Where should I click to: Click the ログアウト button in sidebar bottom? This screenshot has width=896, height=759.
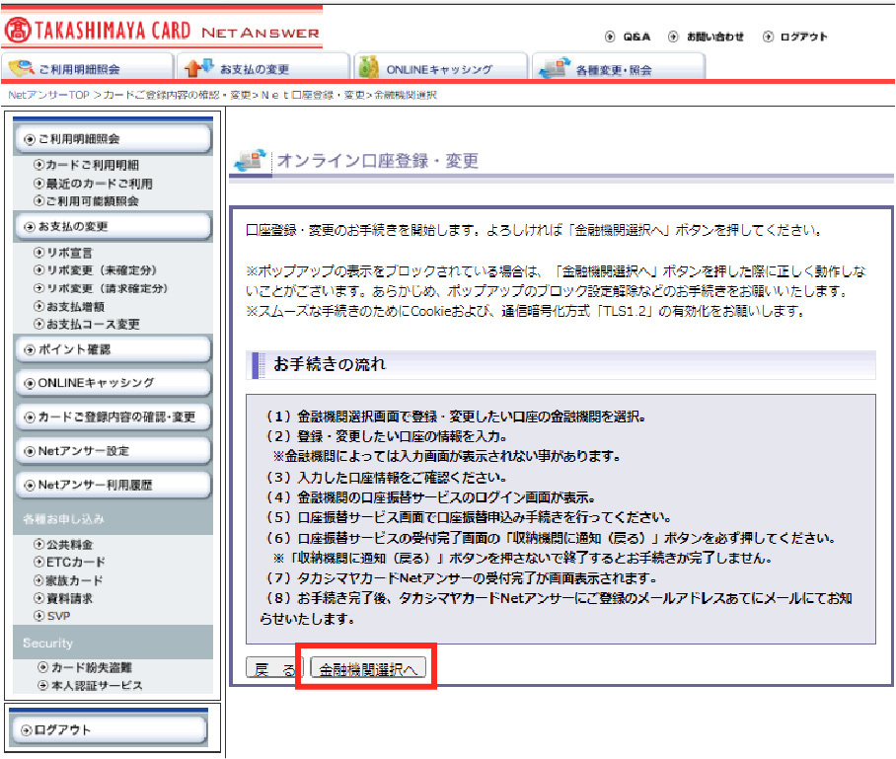pos(109,729)
